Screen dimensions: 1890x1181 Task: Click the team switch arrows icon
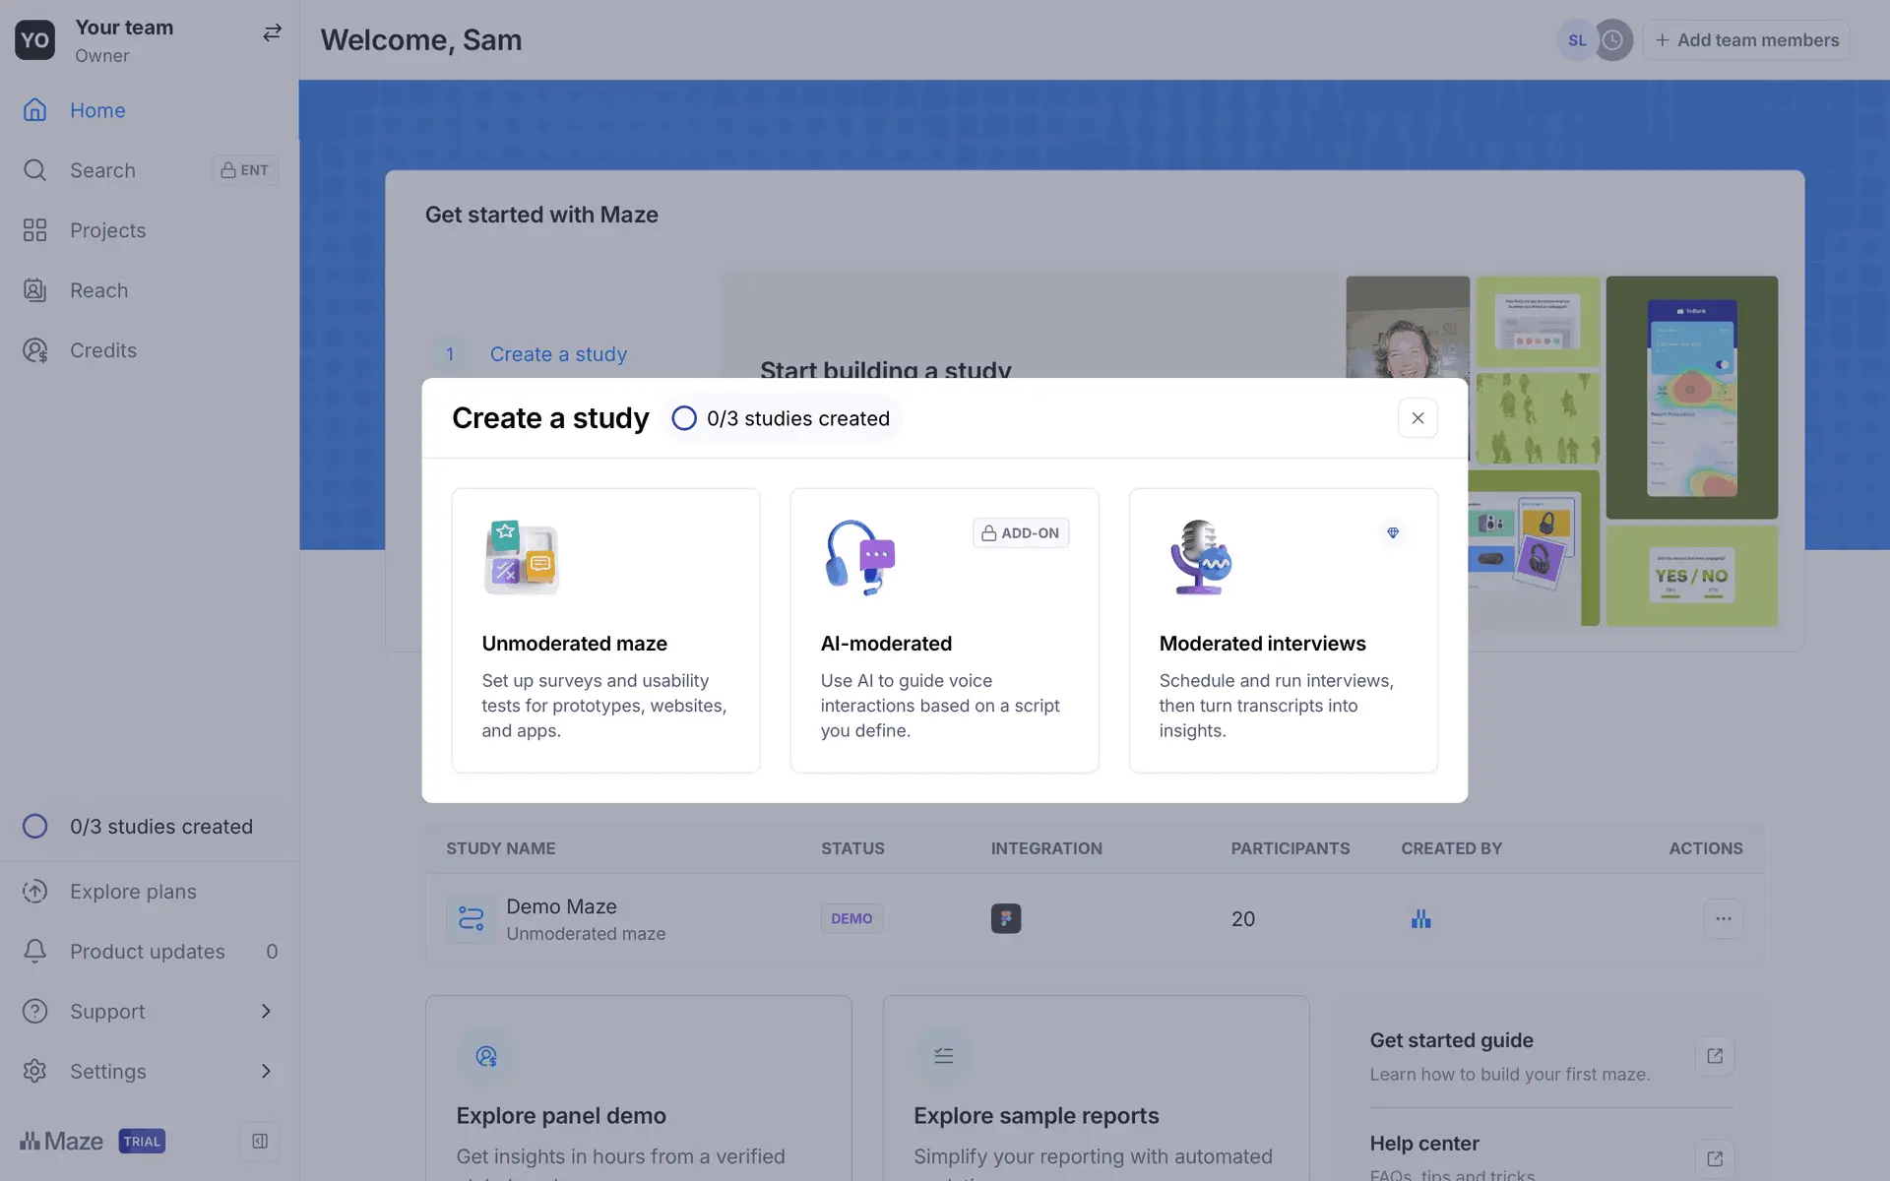(x=272, y=33)
